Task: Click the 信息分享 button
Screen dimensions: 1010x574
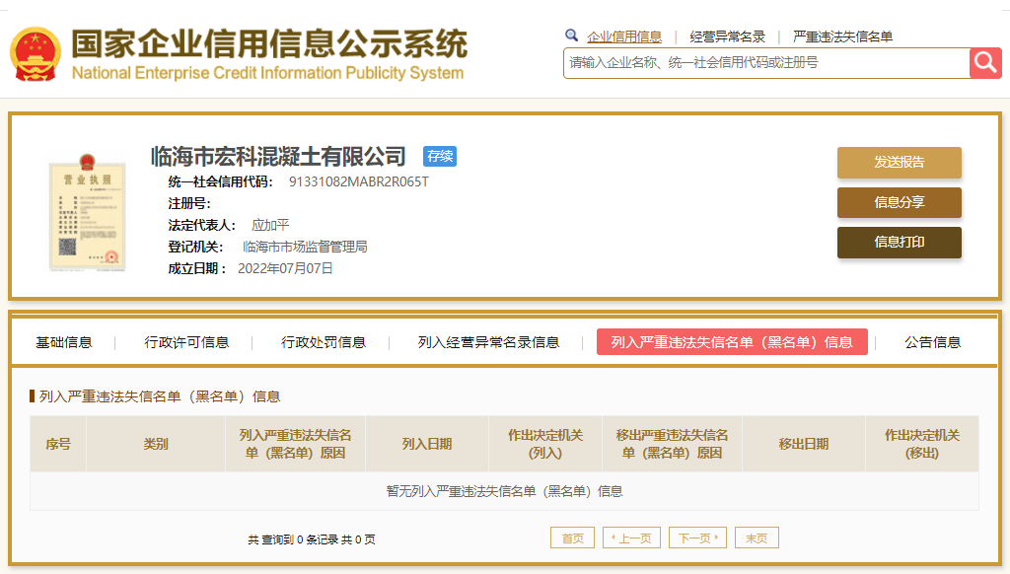Action: 900,202
